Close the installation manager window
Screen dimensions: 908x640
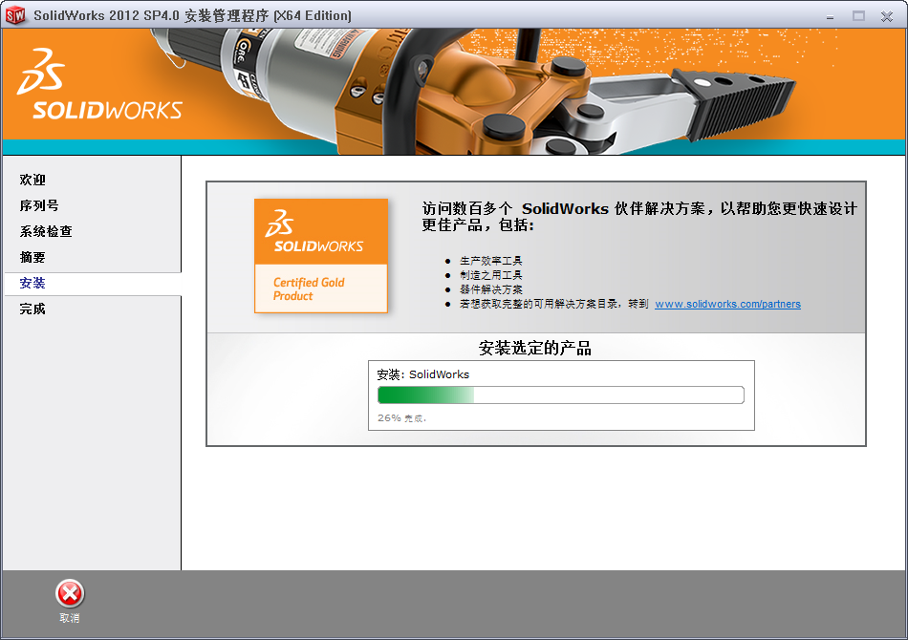887,16
